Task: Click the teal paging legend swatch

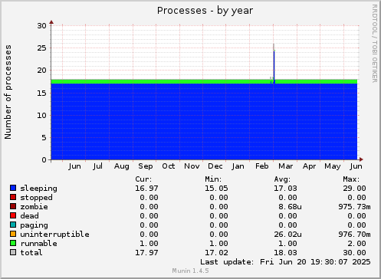Action: pos(13,225)
